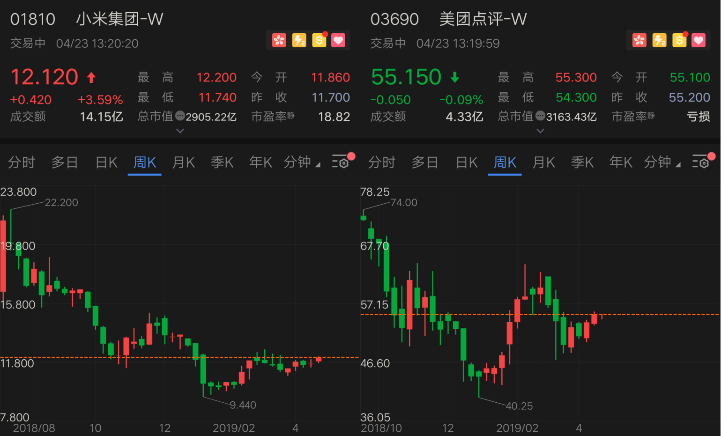Click the high price 55.300

click(x=576, y=77)
